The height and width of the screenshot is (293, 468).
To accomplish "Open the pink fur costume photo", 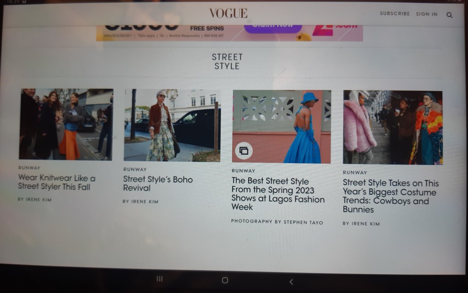I will click(393, 127).
